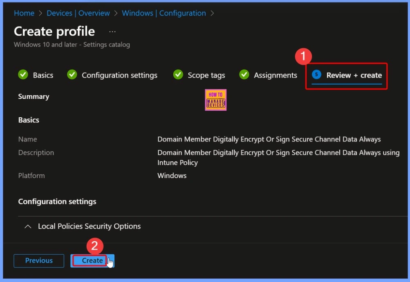This screenshot has width=410, height=282.
Task: Click the HowToManageDevices logo badge
Action: click(215, 99)
